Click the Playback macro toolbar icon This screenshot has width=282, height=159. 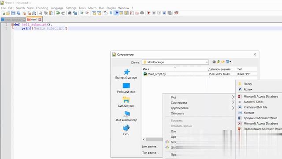tap(159, 13)
